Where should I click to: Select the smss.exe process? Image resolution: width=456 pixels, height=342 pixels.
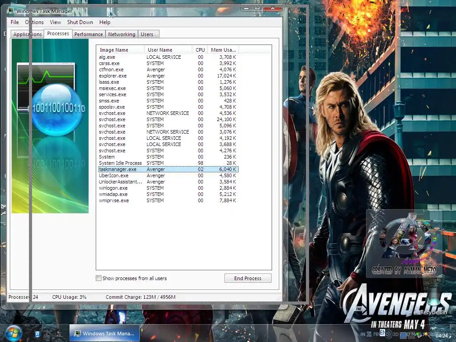(x=168, y=101)
